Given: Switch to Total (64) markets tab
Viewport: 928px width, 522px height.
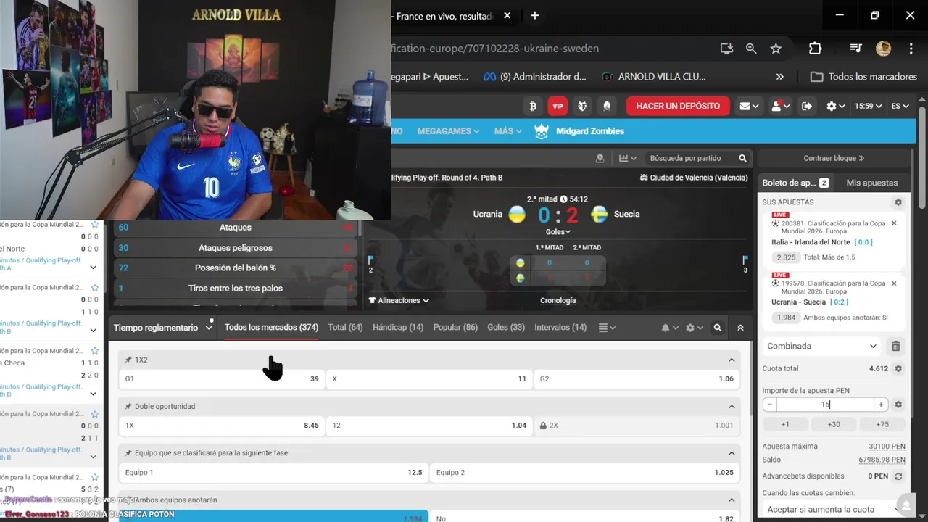Looking at the screenshot, I should (345, 328).
